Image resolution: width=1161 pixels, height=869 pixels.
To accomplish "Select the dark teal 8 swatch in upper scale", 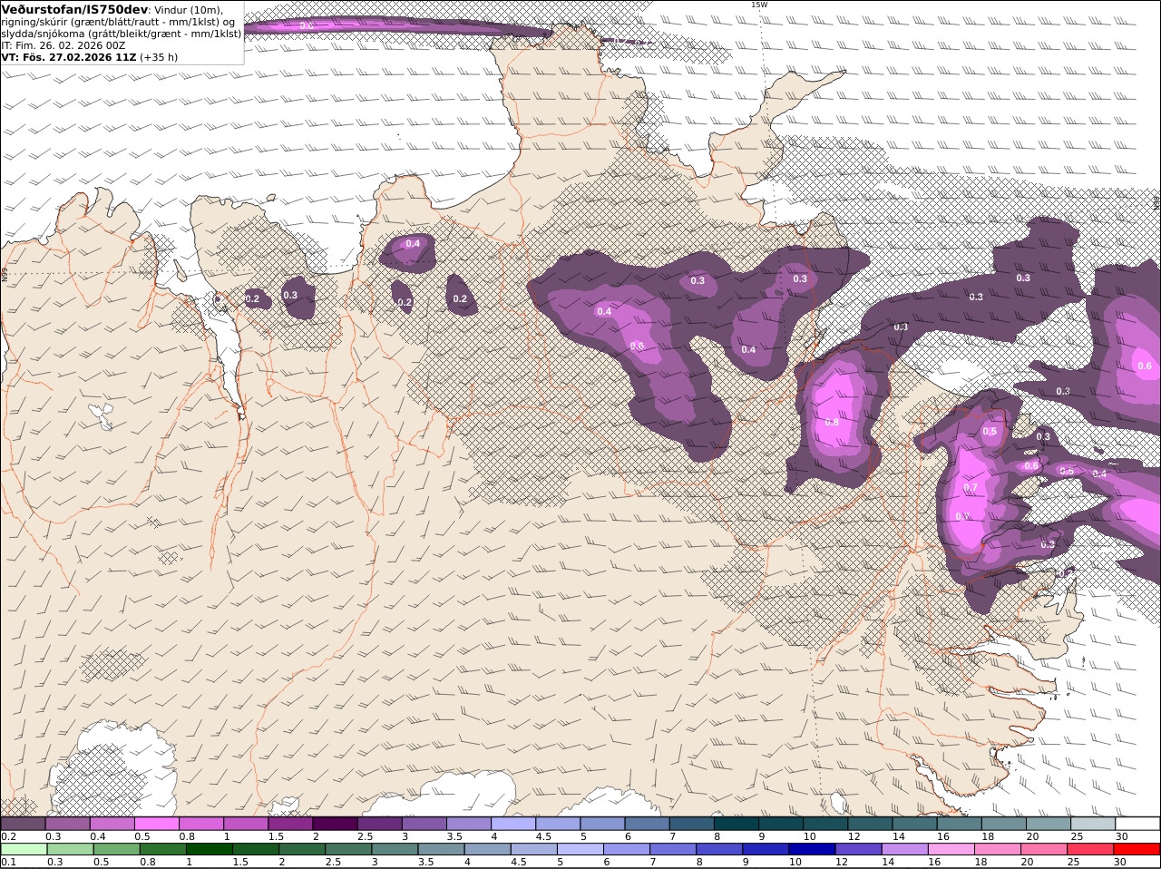I will 737,824.
